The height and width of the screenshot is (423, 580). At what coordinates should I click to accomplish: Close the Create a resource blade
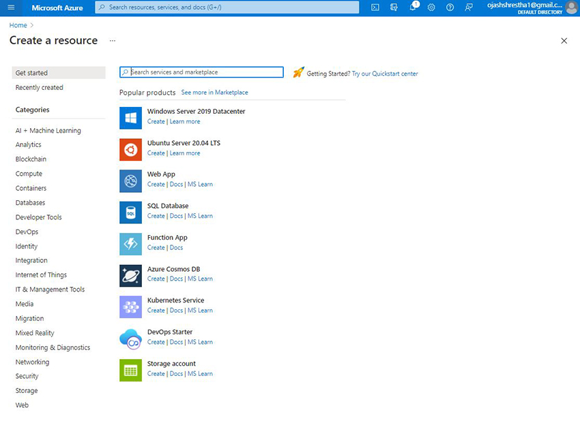click(564, 41)
